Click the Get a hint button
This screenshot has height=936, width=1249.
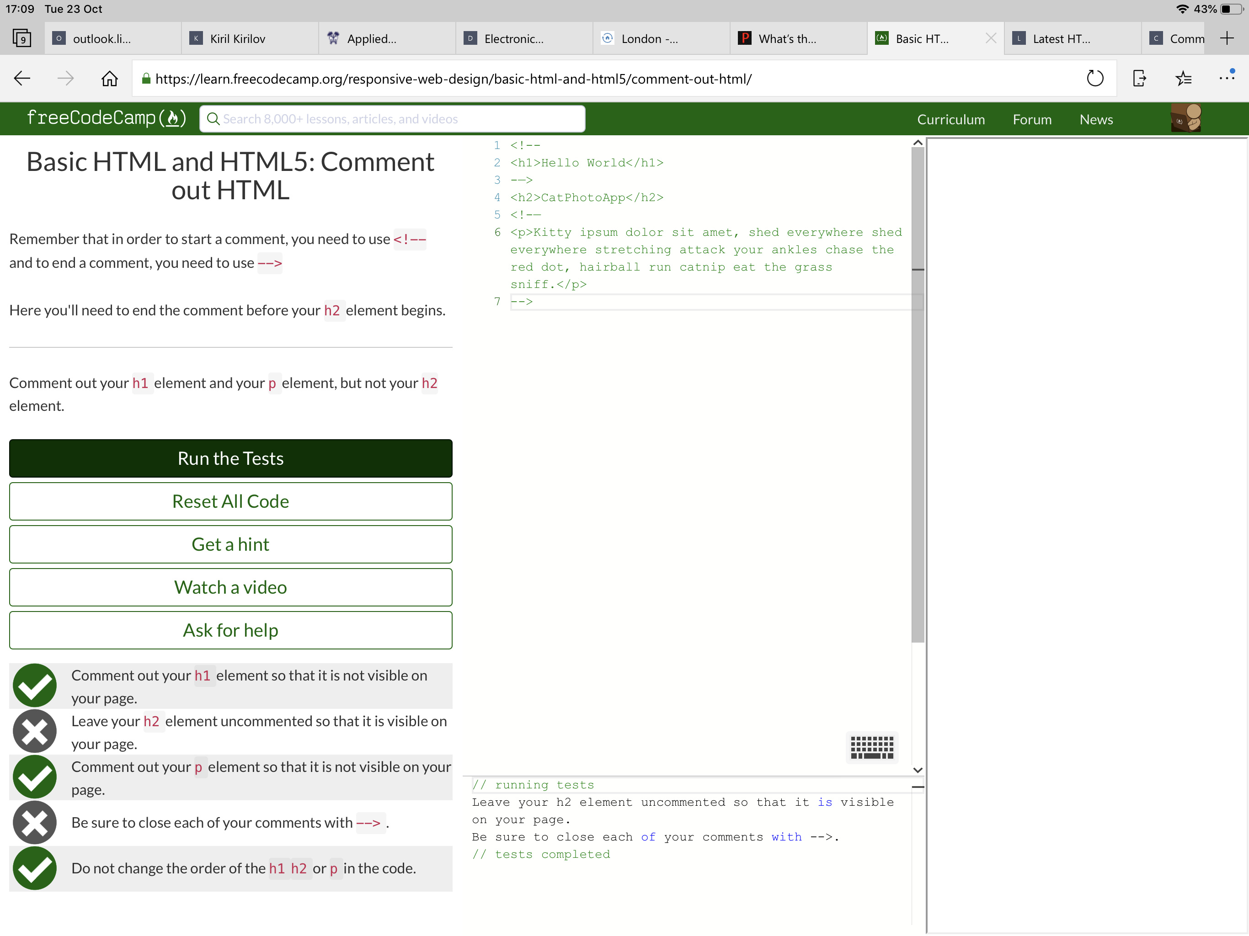[x=230, y=544]
